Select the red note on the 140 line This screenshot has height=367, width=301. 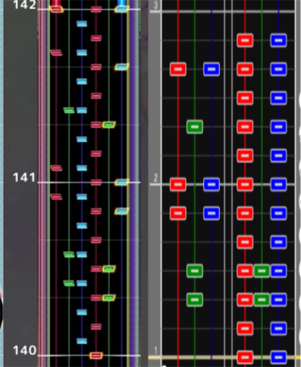pos(96,356)
